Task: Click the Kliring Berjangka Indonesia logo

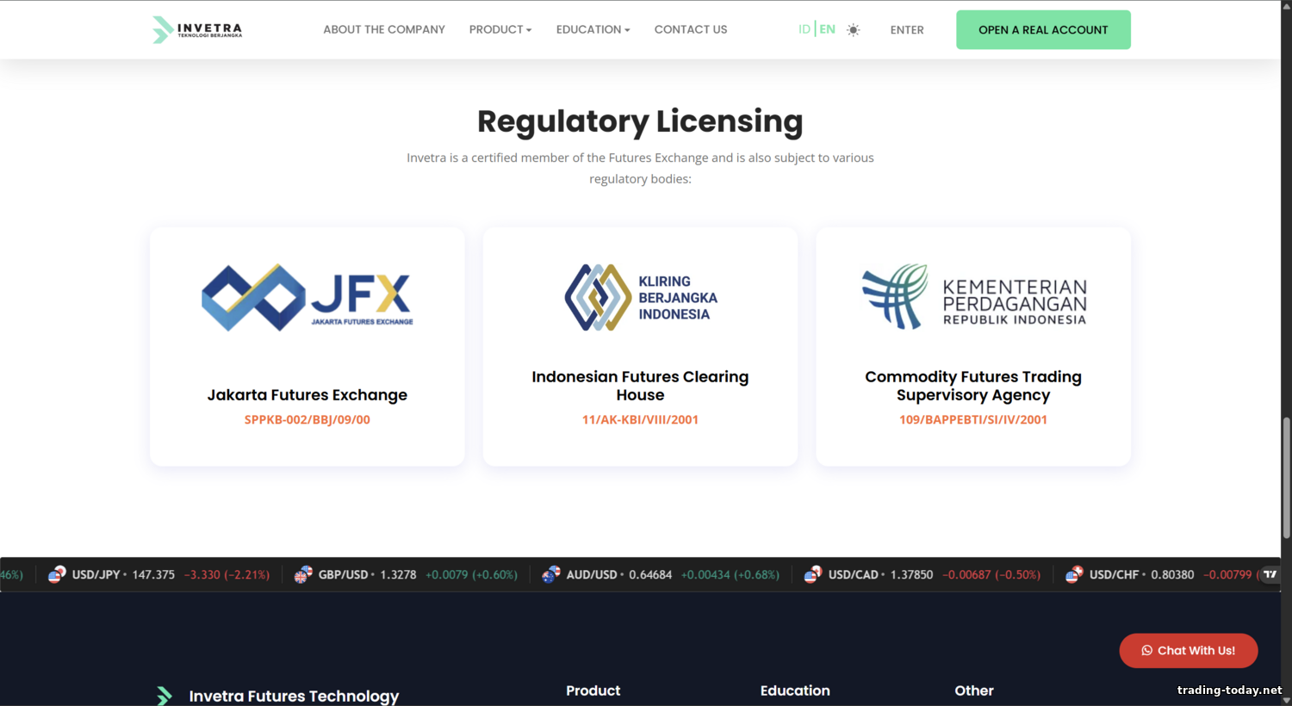Action: 640,297
